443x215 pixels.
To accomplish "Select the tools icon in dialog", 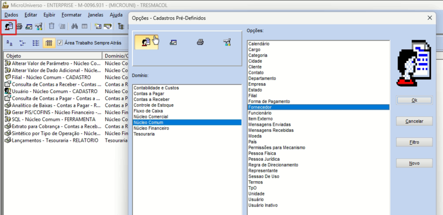I will pyautogui.click(x=227, y=43).
